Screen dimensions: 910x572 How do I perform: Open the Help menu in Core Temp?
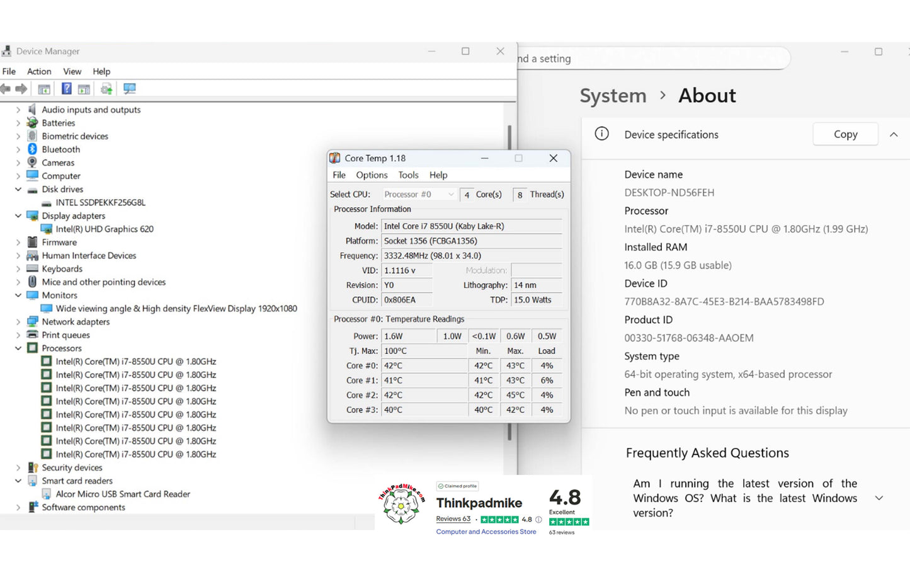[x=438, y=175]
